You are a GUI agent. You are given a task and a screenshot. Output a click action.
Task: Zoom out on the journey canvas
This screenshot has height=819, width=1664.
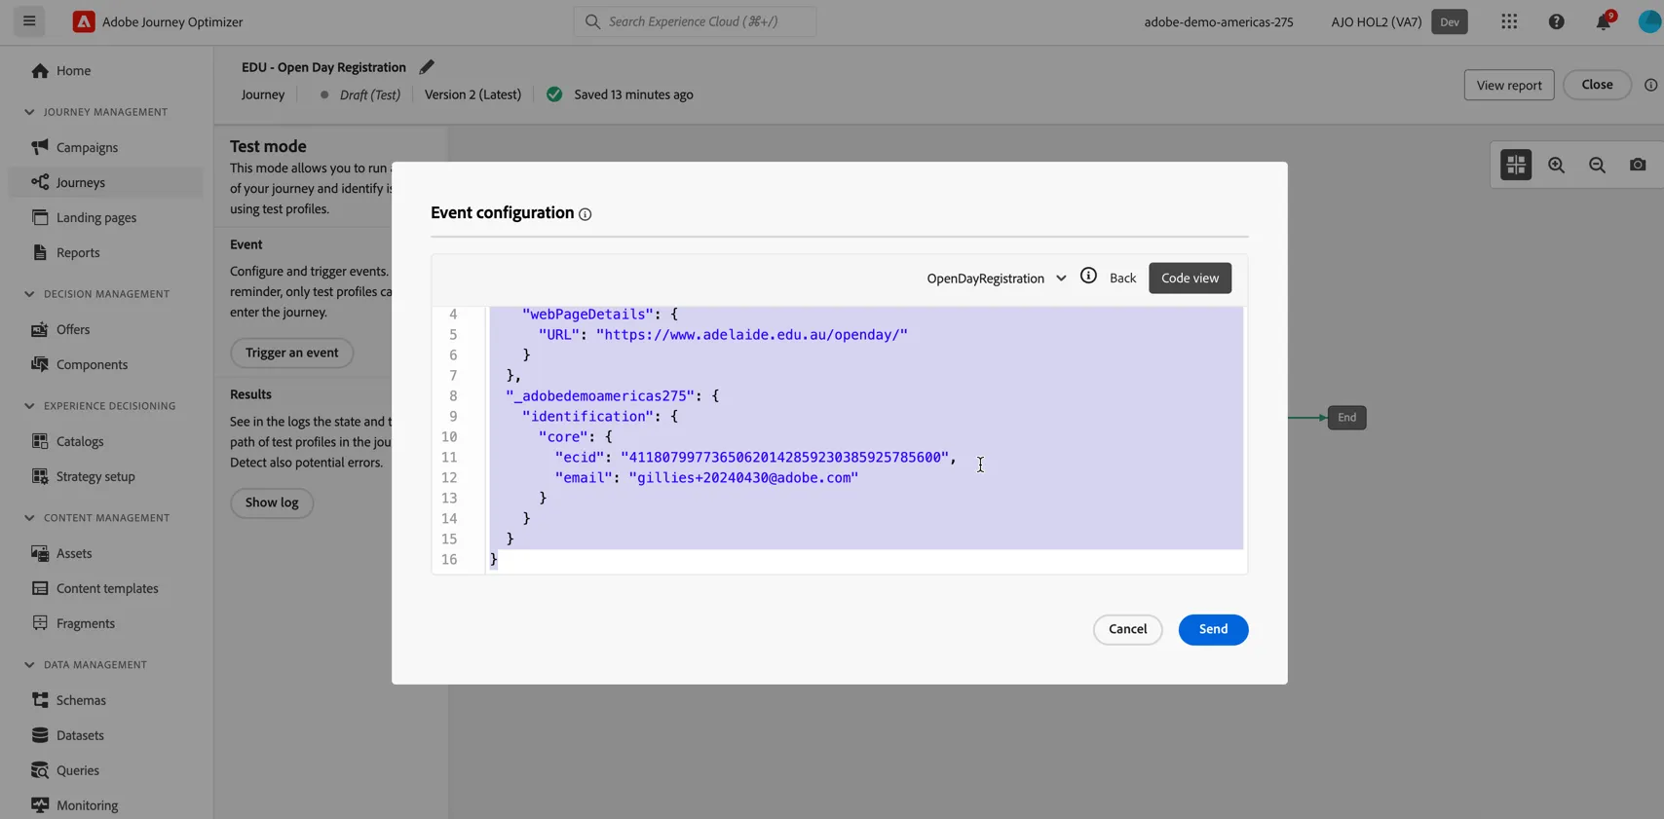1598,165
